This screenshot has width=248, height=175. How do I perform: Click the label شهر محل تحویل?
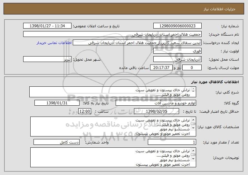(x=87, y=59)
